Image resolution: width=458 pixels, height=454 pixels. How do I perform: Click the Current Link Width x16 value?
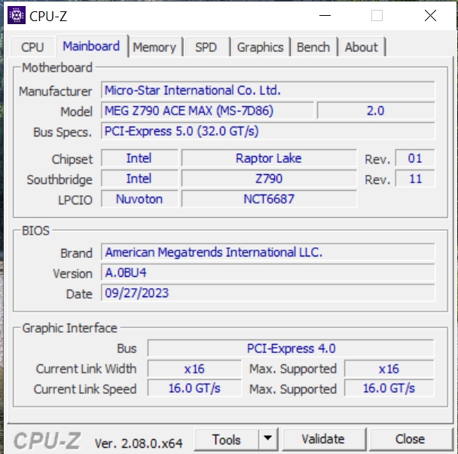194,369
